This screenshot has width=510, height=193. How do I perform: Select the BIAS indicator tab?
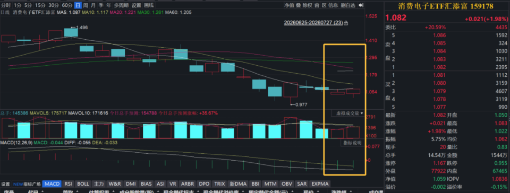tap(147, 183)
